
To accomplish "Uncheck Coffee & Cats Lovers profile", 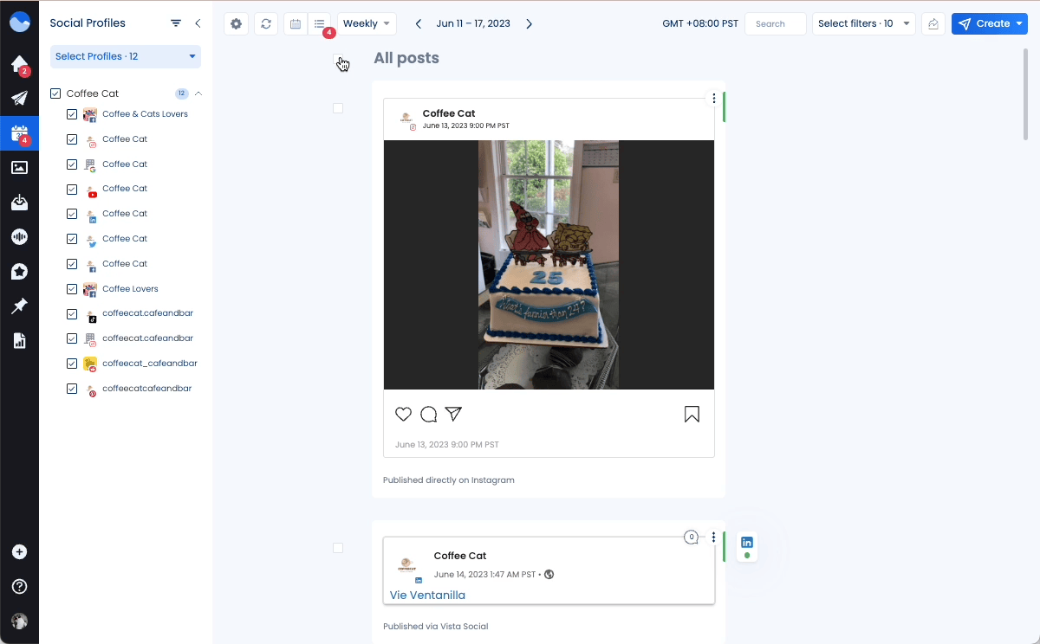I will pyautogui.click(x=72, y=114).
